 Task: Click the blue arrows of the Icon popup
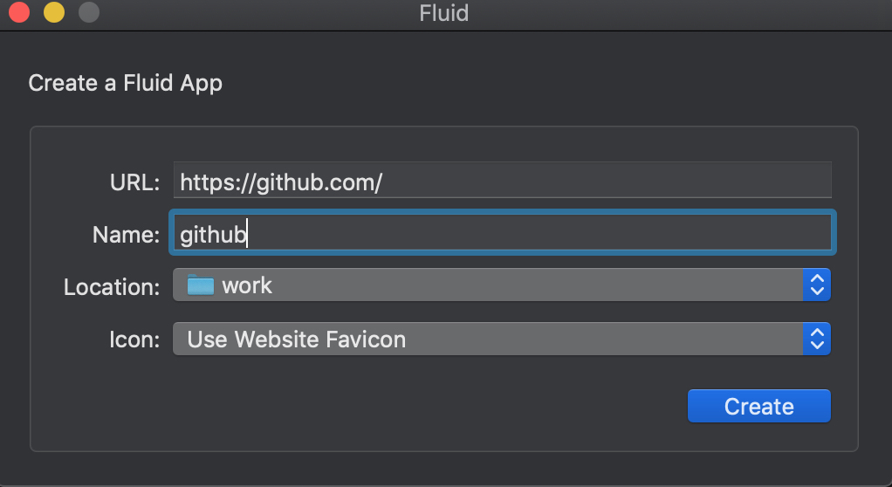[817, 340]
